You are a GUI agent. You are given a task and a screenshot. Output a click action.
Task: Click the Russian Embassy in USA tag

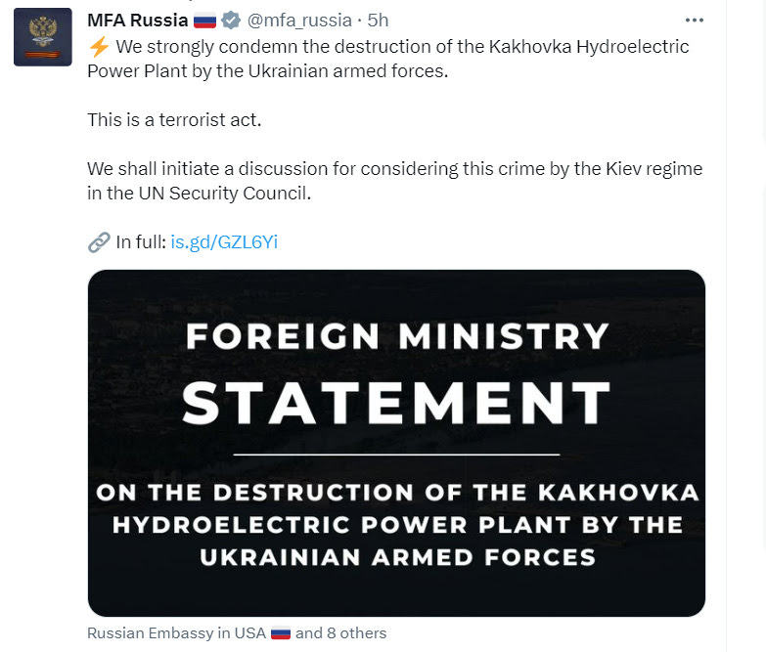coord(177,633)
